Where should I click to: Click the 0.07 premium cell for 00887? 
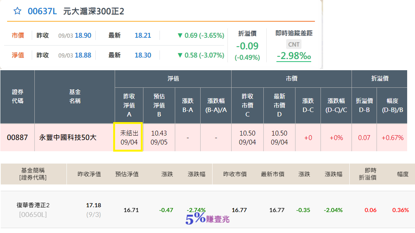pyautogui.click(x=364, y=137)
